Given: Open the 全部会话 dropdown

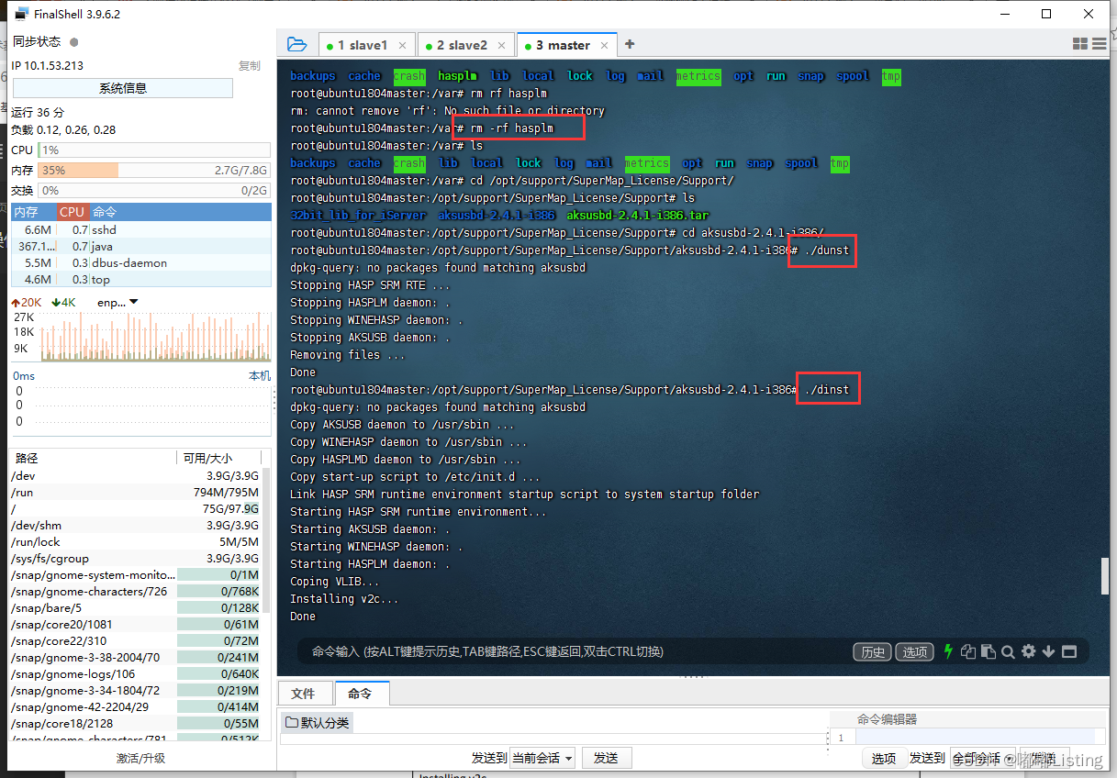Looking at the screenshot, I should click(982, 759).
